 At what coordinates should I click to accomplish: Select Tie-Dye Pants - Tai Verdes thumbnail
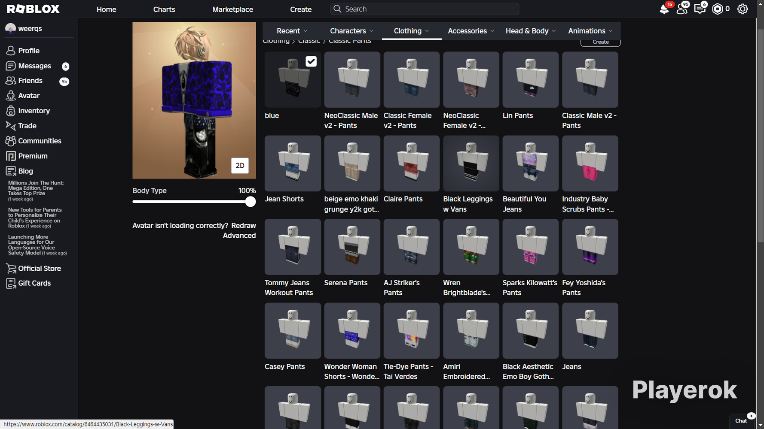pos(411,331)
